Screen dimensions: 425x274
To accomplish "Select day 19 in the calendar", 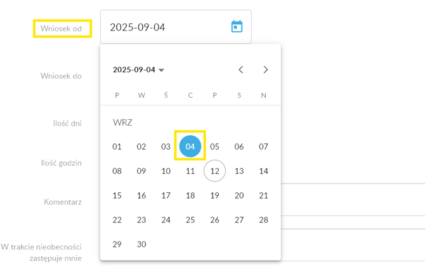I will 214,195.
